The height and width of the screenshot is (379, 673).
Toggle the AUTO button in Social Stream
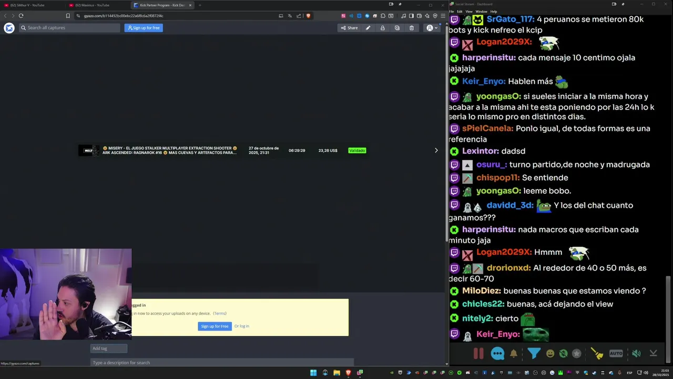tap(616, 354)
